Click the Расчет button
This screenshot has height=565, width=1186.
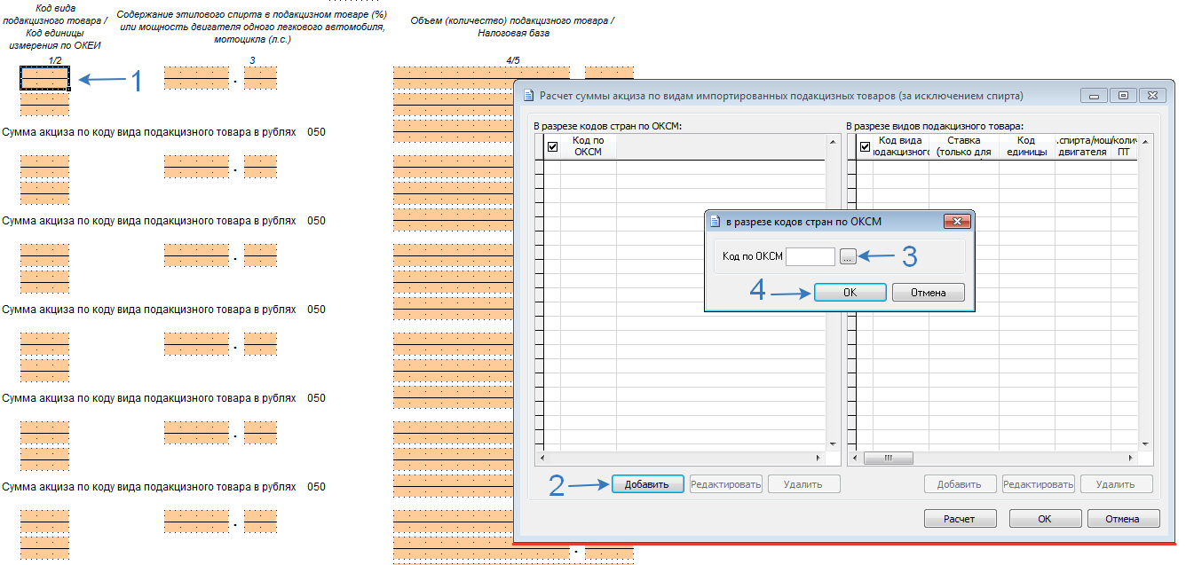pos(959,519)
